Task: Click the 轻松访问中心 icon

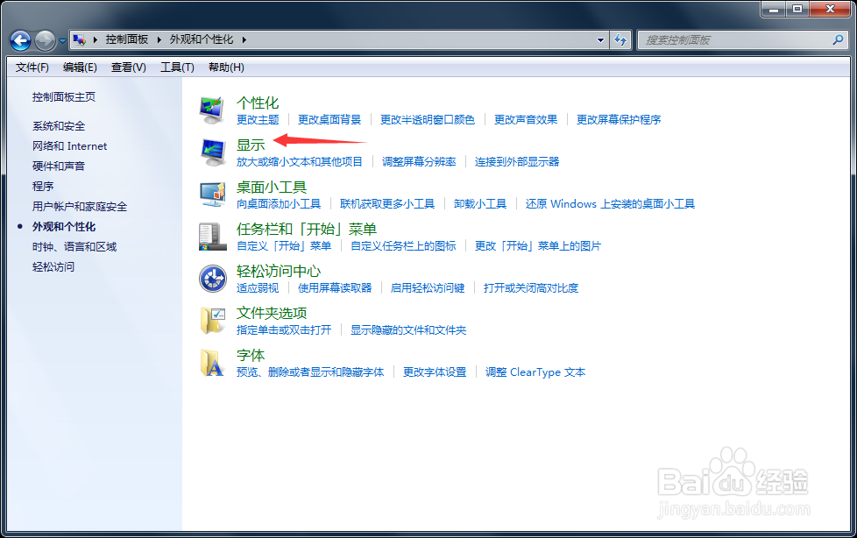Action: [211, 279]
